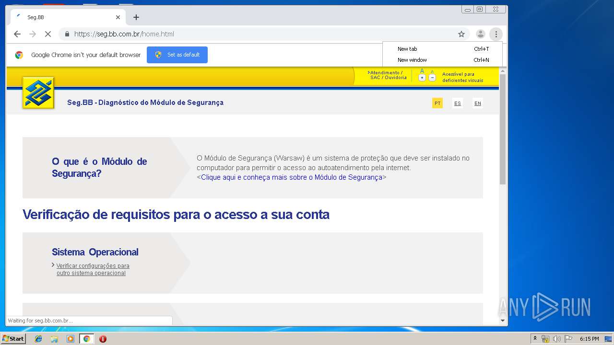The height and width of the screenshot is (345, 614).
Task: Open the Windows Start menu
Action: point(13,339)
